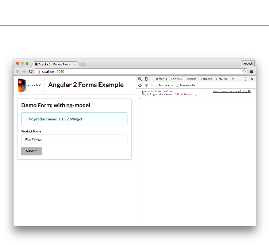The image size is (269, 245).
Task: Bookmark page with the star icon
Action: coord(244,71)
